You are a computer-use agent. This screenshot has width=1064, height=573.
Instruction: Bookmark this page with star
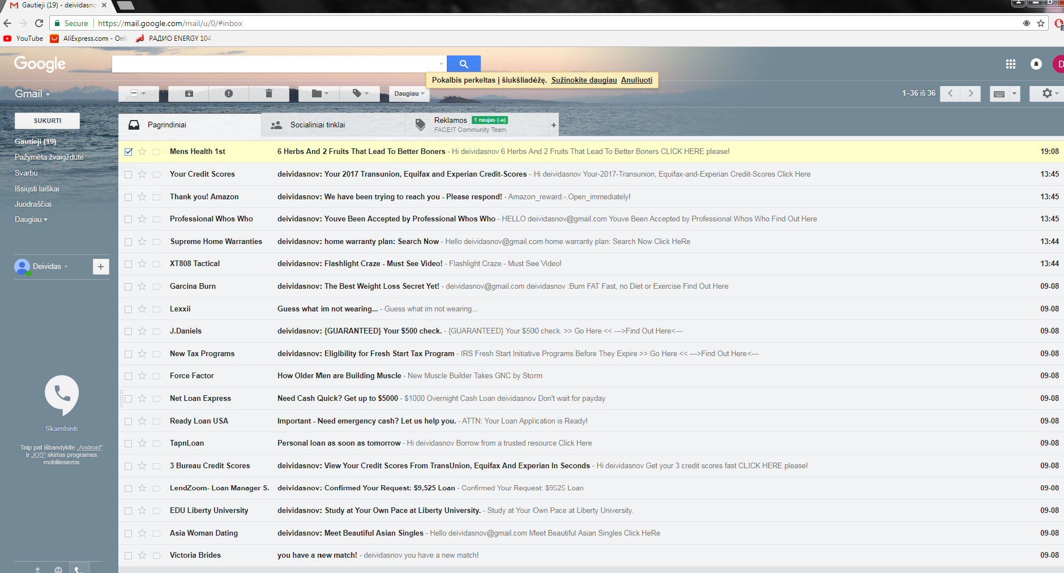coord(1041,23)
